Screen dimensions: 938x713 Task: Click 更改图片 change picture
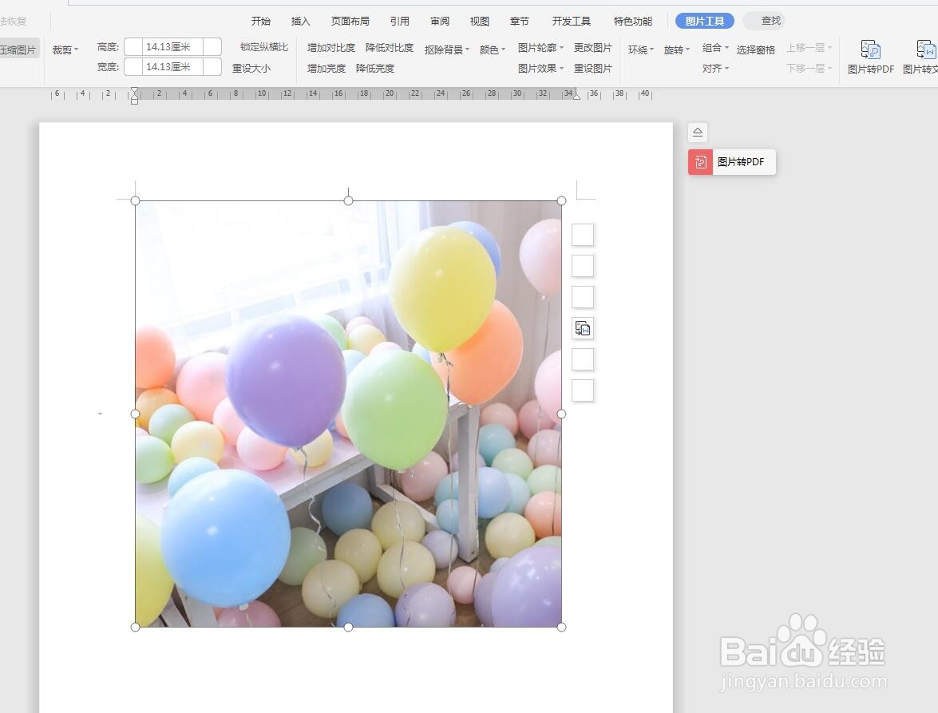(x=593, y=47)
